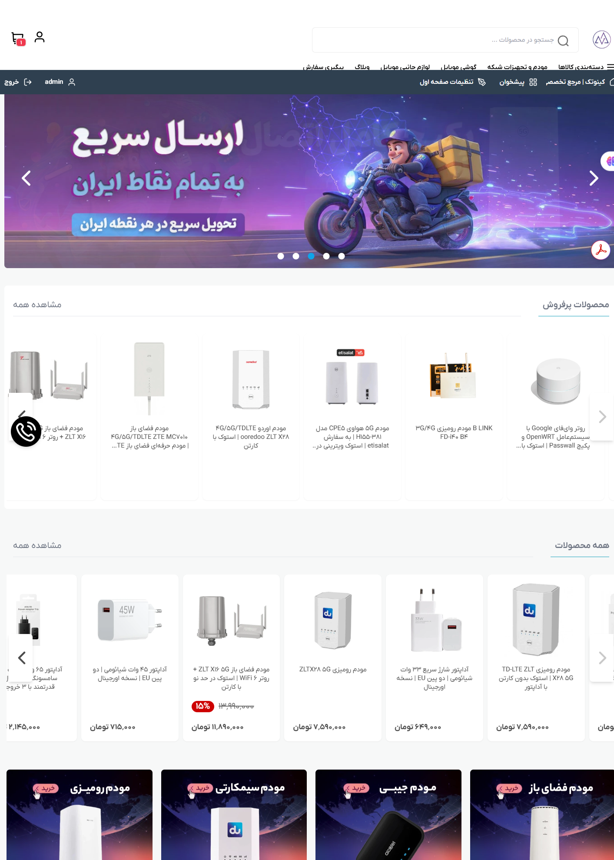Open the shopping cart icon
614x860 pixels.
click(x=18, y=39)
